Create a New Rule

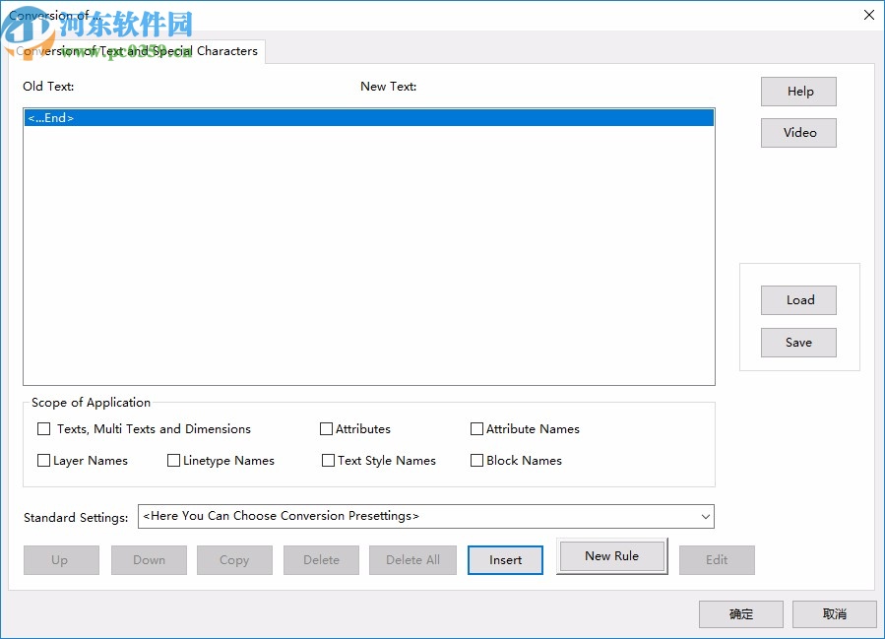(x=611, y=555)
